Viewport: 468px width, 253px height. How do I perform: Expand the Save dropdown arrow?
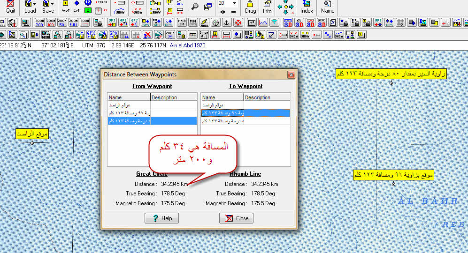tap(52, 4)
